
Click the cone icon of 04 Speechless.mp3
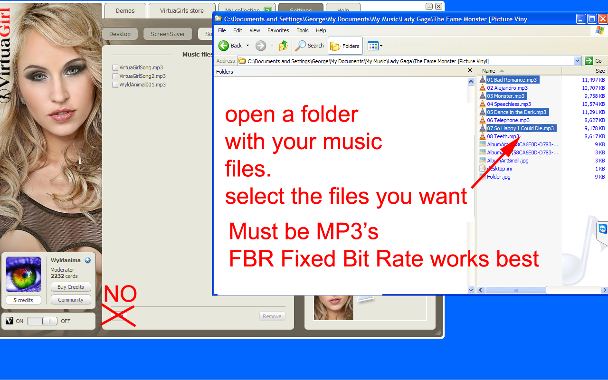tap(483, 104)
